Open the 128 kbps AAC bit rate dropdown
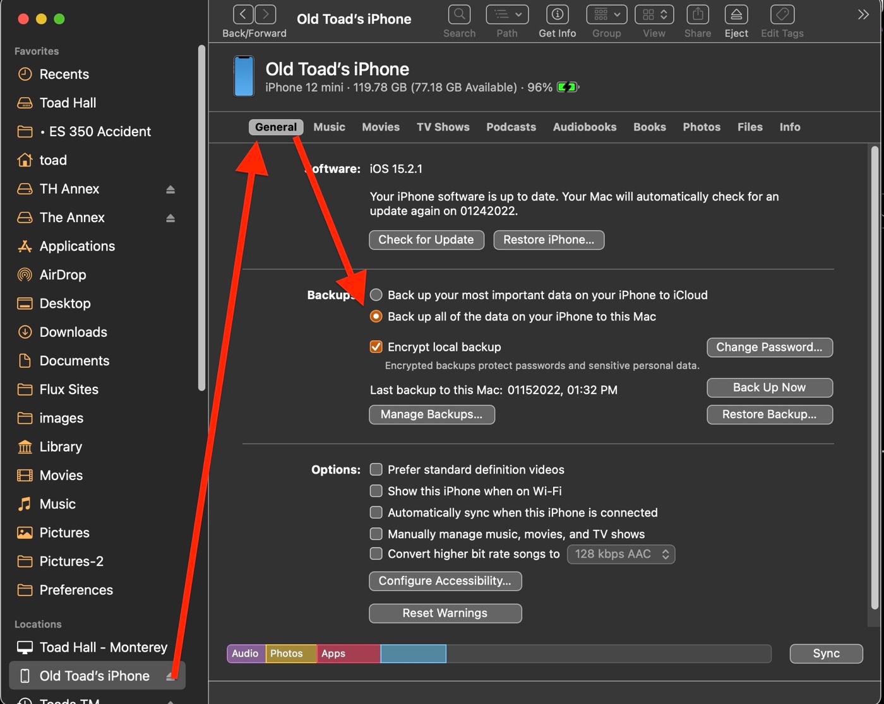 click(x=621, y=554)
